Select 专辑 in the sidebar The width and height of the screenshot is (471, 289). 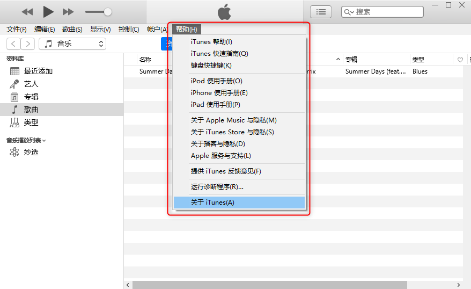62,97
